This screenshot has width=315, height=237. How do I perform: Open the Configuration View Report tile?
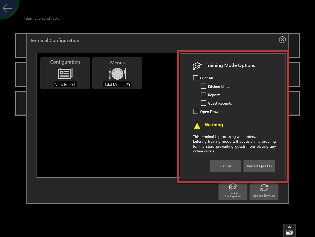click(65, 73)
